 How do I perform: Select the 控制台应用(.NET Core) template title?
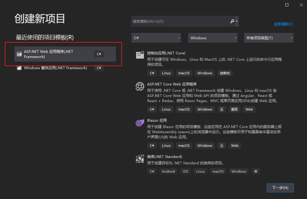166,53
